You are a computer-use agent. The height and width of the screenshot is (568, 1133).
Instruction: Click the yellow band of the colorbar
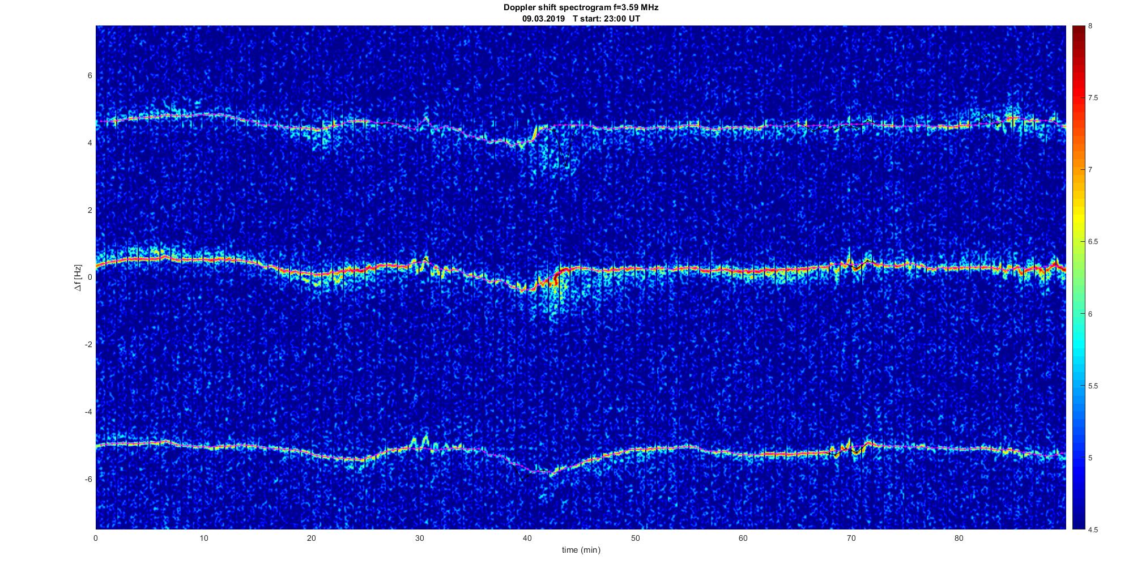(1078, 218)
